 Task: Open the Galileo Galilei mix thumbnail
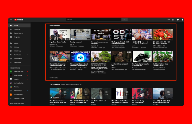(x=101, y=94)
